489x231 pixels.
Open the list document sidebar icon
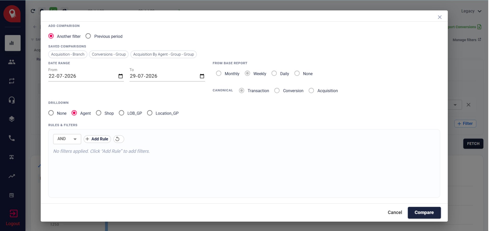12,195
